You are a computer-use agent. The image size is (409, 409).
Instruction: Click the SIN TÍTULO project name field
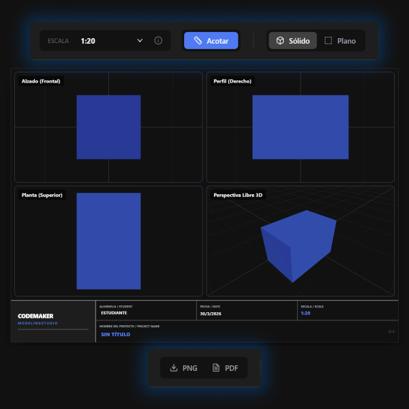116,335
